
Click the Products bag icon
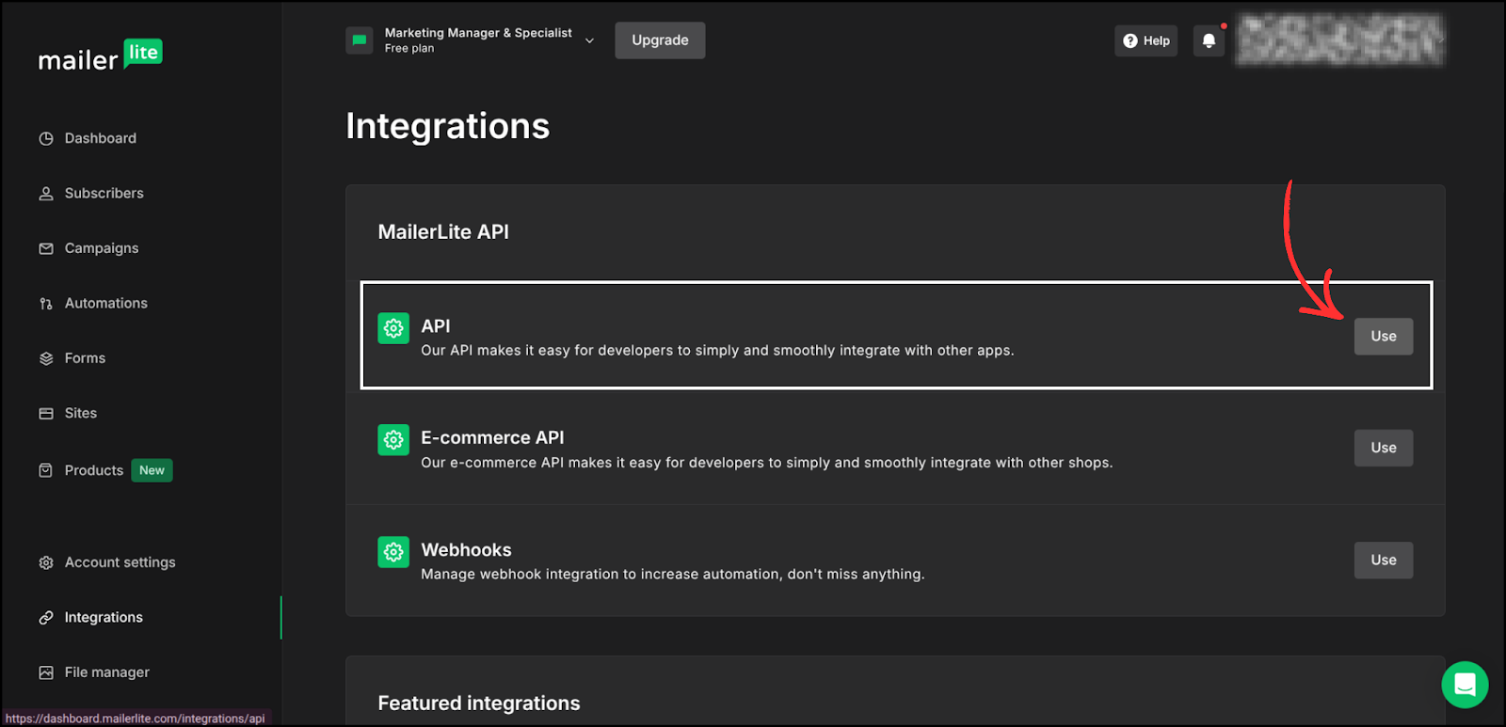tap(46, 470)
